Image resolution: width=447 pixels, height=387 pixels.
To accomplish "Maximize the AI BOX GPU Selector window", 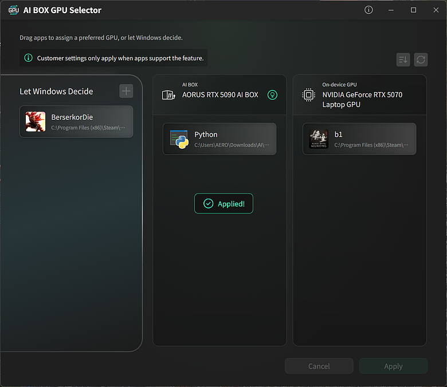I will click(413, 10).
